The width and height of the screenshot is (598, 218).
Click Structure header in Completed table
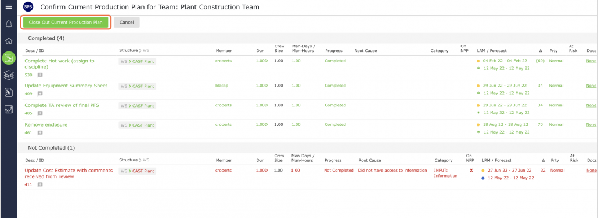pyautogui.click(x=128, y=50)
